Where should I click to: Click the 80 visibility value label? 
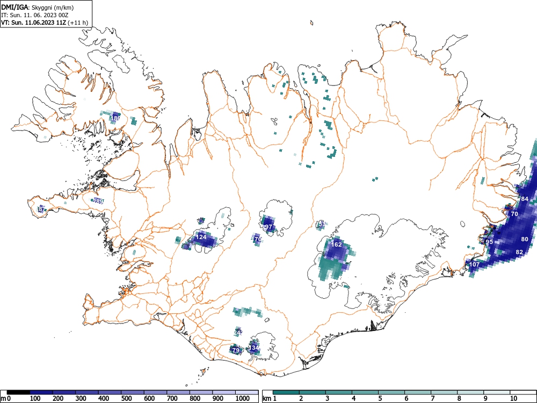point(525,239)
